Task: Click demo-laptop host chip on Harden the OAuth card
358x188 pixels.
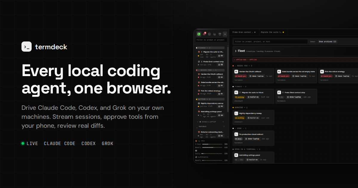Action: coord(257,76)
